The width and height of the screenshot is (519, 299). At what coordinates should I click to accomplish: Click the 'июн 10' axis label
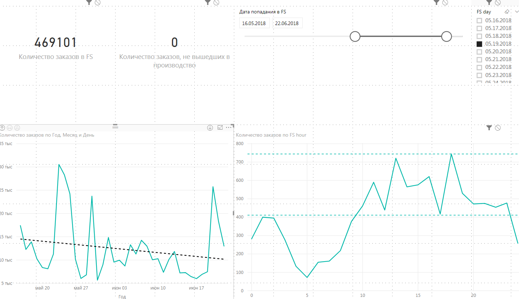click(158, 288)
